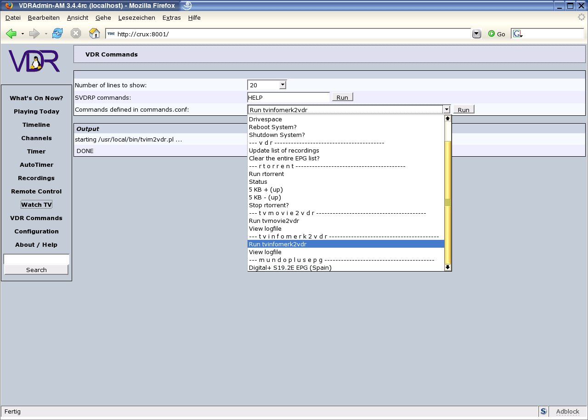Screen dimensions: 588x420
Task: Open the URL history dropdown arrow
Action: coord(476,34)
